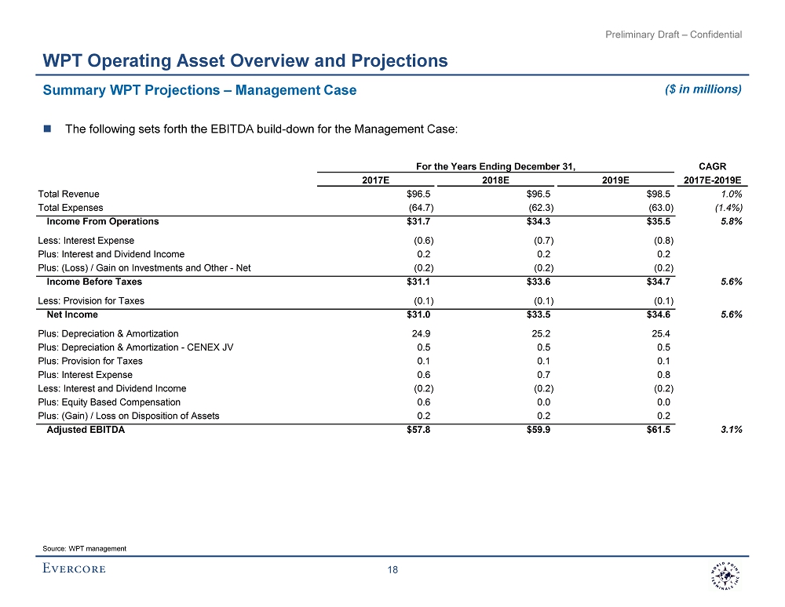The image size is (785, 607).
Task: Click the 'Plus: Equity Based Compensation' row label
Action: coord(109,402)
